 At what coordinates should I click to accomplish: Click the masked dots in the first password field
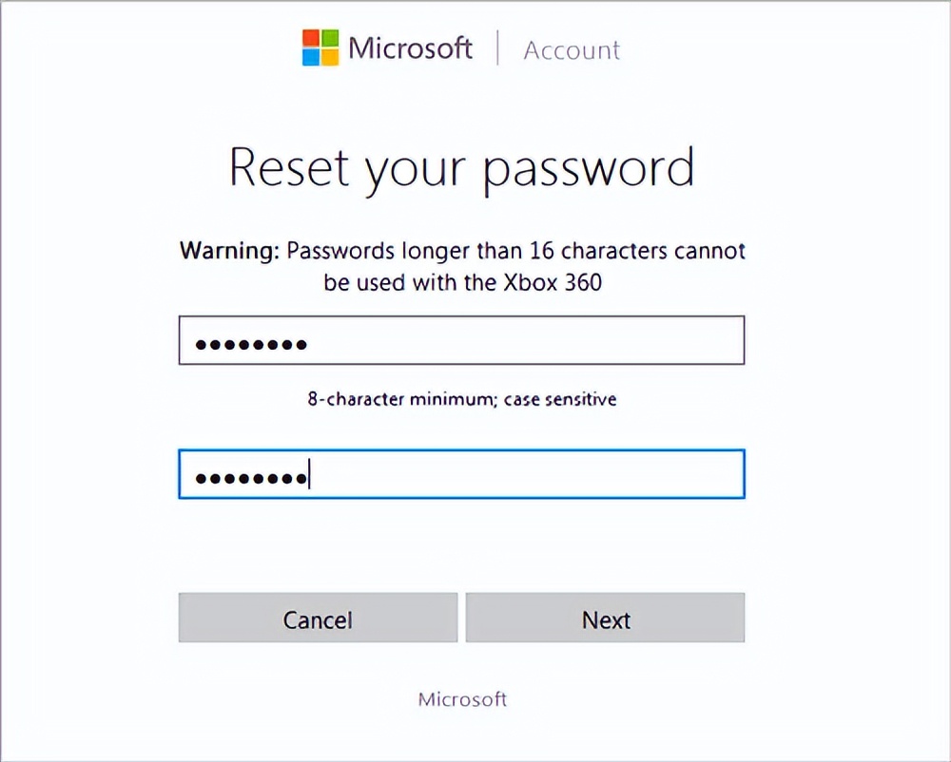click(251, 345)
